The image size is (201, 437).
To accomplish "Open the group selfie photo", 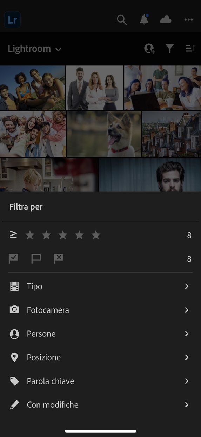I will pos(33,134).
